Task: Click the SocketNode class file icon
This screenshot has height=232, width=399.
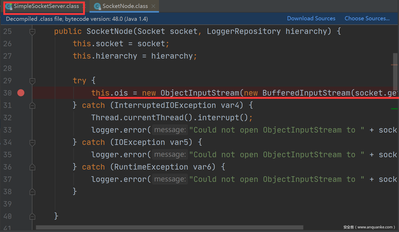Action: point(97,6)
